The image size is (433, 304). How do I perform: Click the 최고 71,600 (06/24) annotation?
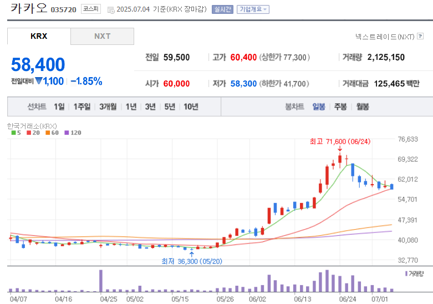click(340, 141)
